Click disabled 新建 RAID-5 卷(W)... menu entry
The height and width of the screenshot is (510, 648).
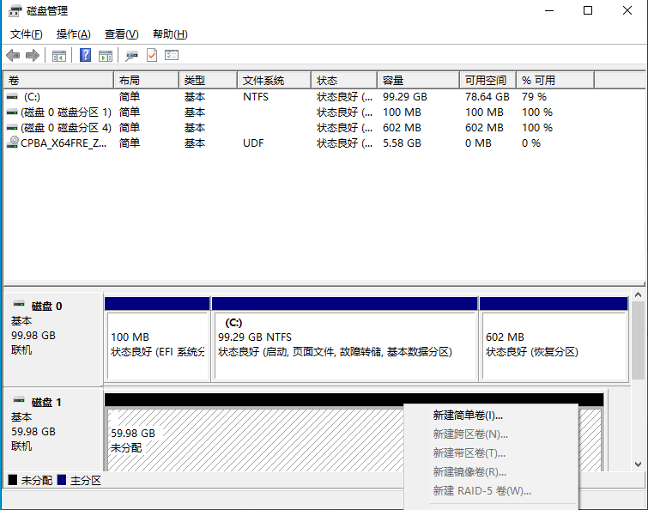click(491, 491)
